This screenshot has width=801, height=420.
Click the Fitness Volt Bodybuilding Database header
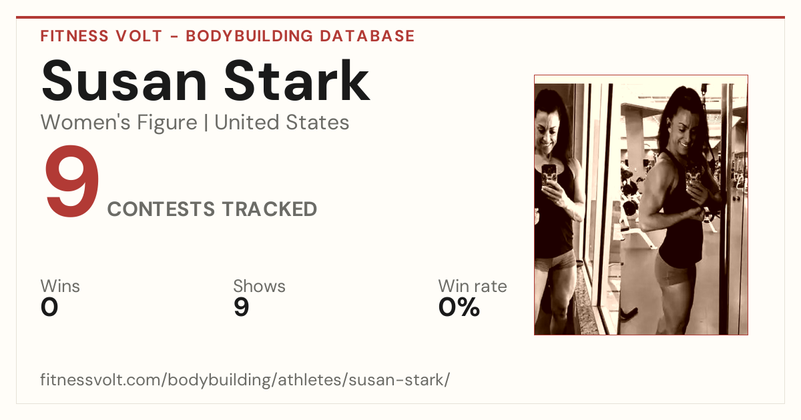coord(228,36)
